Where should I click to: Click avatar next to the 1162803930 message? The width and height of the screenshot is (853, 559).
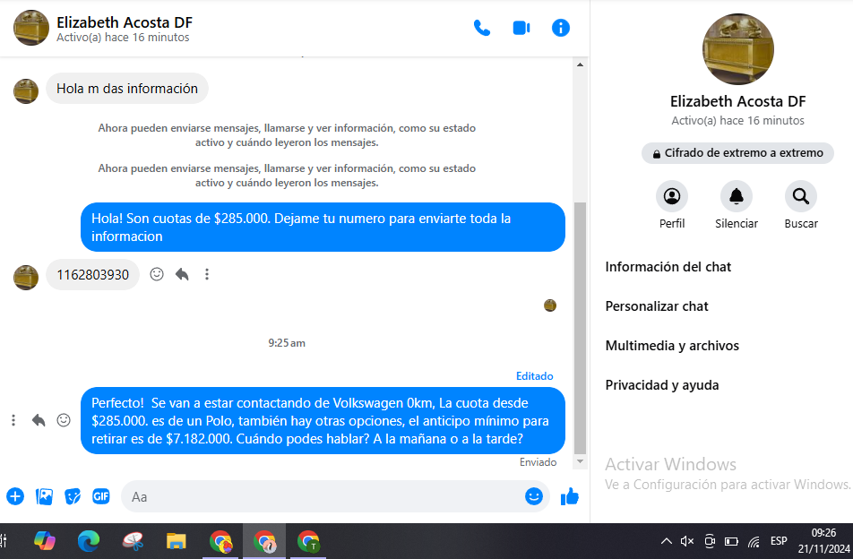(26, 278)
